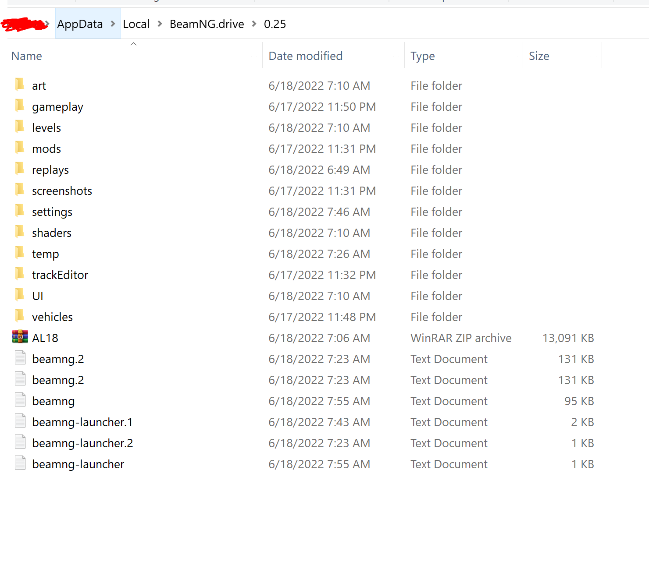
Task: Select the UI folder name
Action: [x=38, y=296]
